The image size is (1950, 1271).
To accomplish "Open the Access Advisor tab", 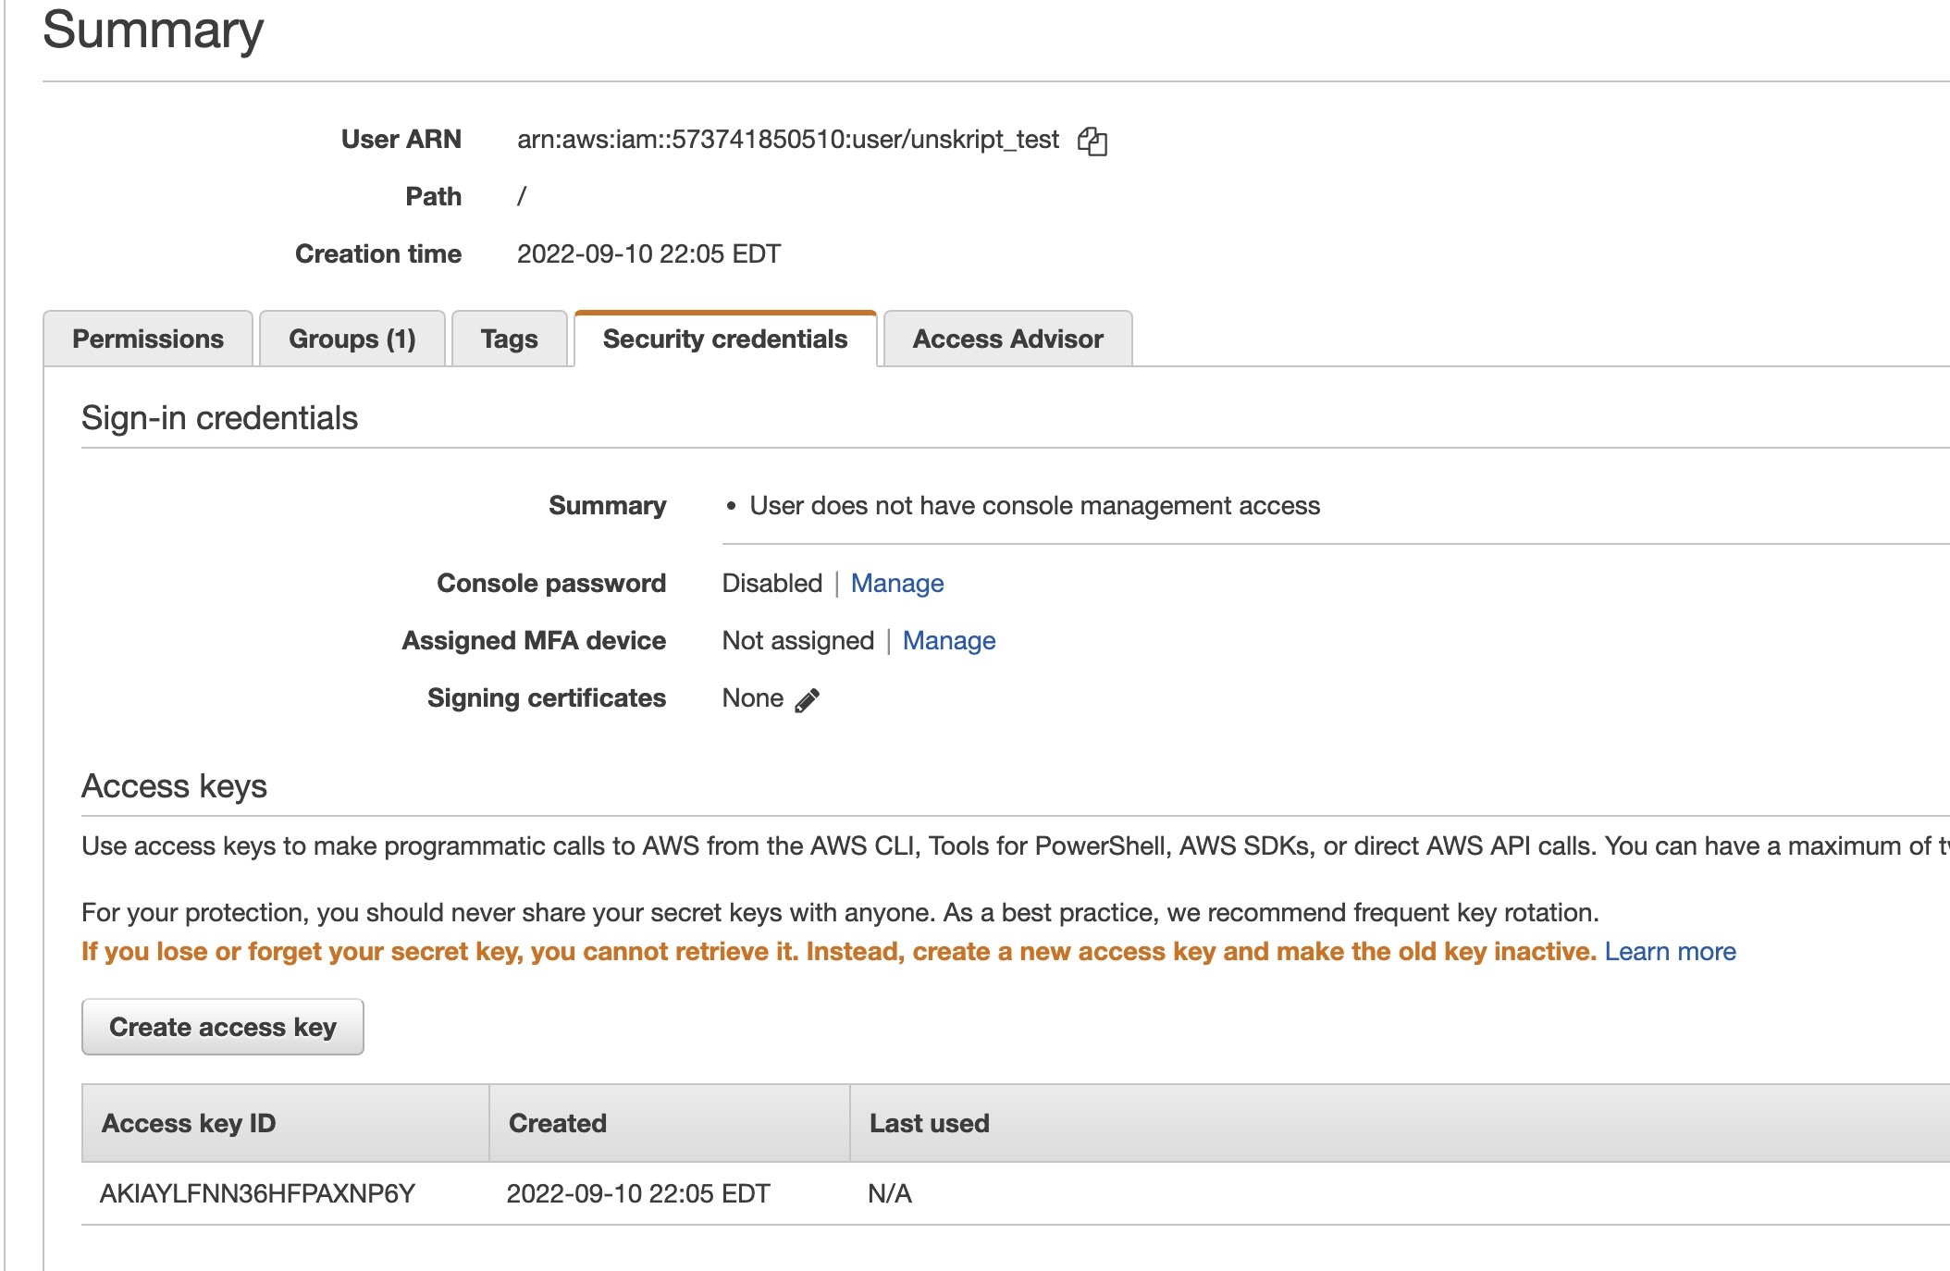I will 1007,339.
